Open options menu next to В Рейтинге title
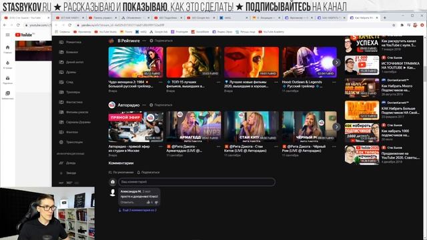The width and height of the screenshot is (427, 240). [144, 41]
